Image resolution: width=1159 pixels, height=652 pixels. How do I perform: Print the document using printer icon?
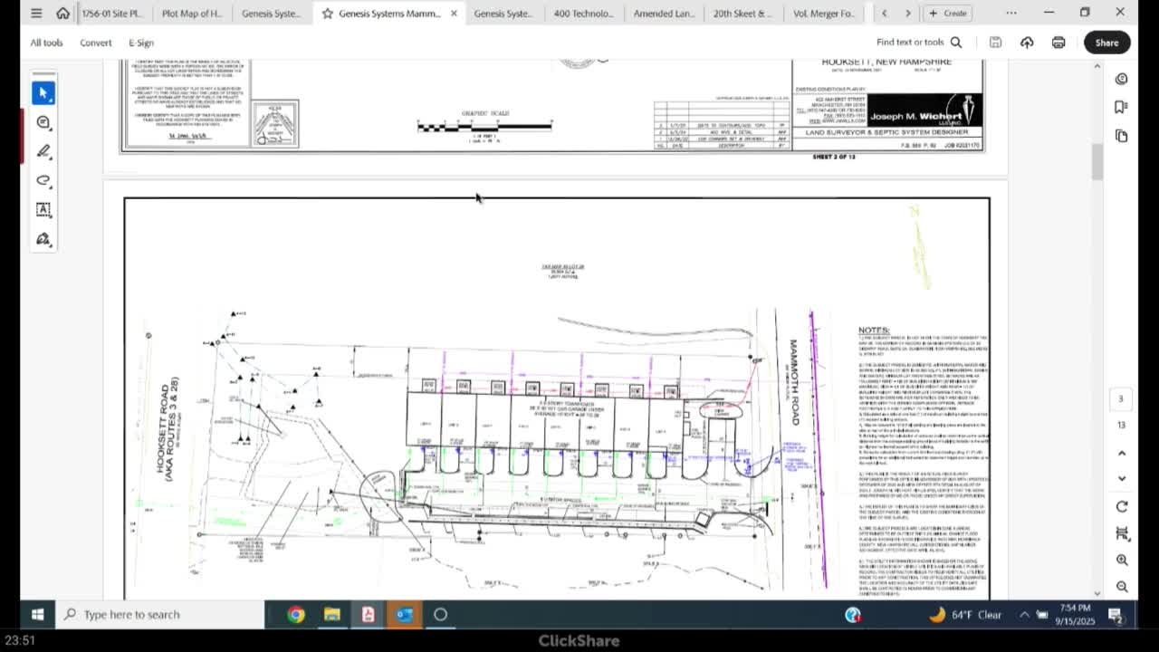[1058, 43]
